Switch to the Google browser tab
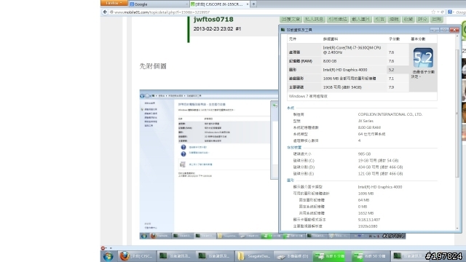 [x=159, y=4]
